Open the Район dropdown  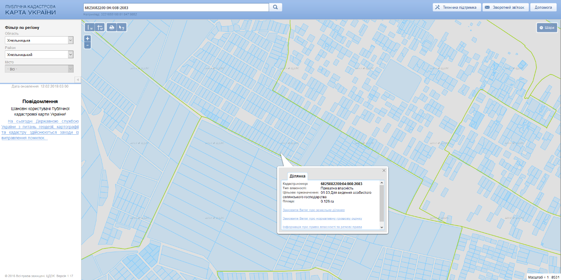39,55
